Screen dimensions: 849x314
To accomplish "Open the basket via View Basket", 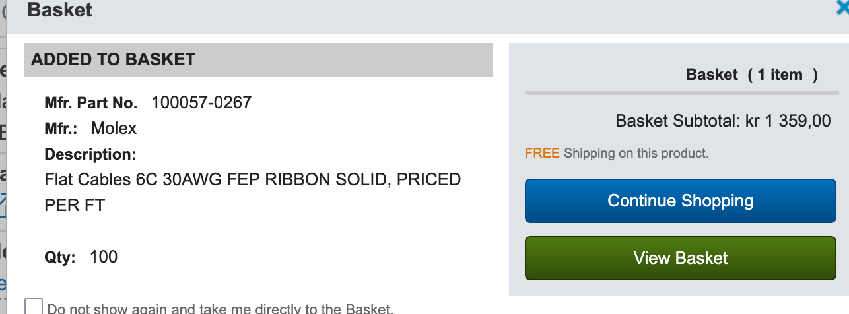I will [x=680, y=257].
